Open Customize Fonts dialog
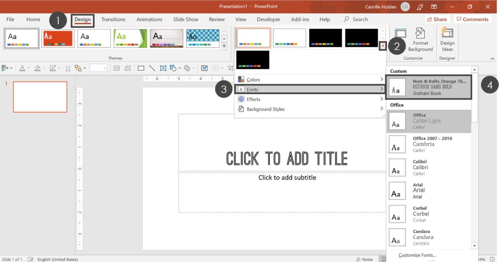 click(417, 255)
